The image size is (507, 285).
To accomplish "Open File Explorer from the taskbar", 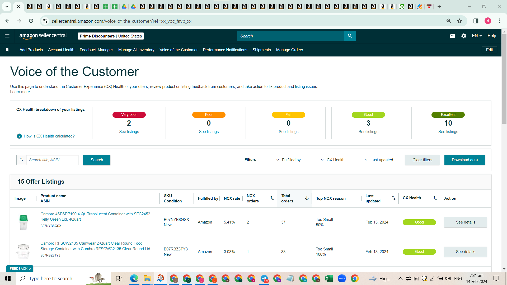I will click(147, 278).
